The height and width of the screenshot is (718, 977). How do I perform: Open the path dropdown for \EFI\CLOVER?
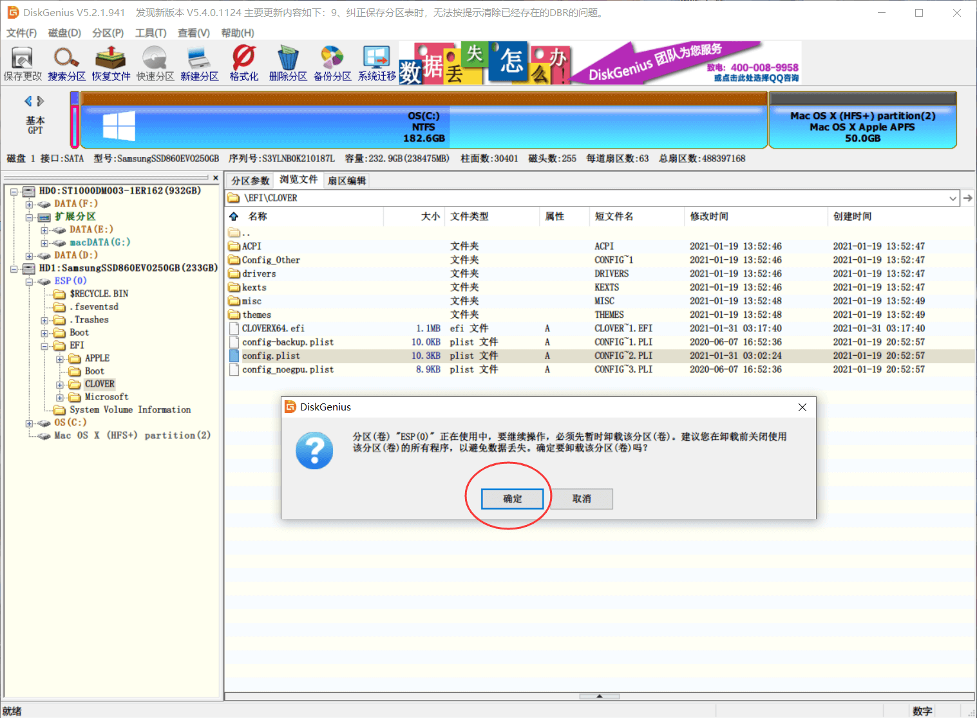953,198
